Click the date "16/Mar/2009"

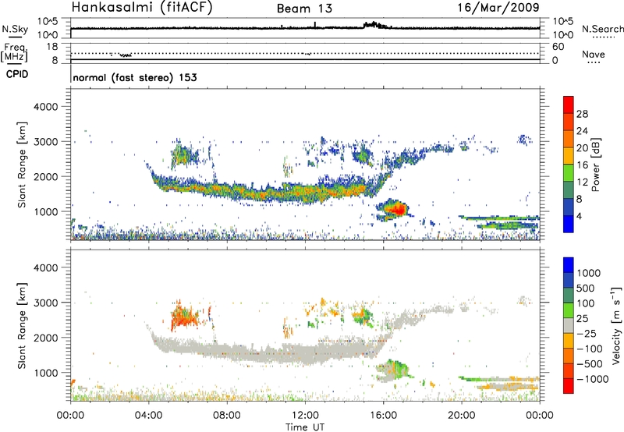[x=498, y=7]
